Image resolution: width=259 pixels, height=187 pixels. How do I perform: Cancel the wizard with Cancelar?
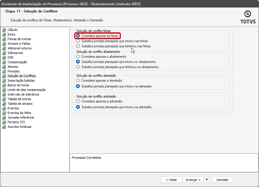coord(222,180)
